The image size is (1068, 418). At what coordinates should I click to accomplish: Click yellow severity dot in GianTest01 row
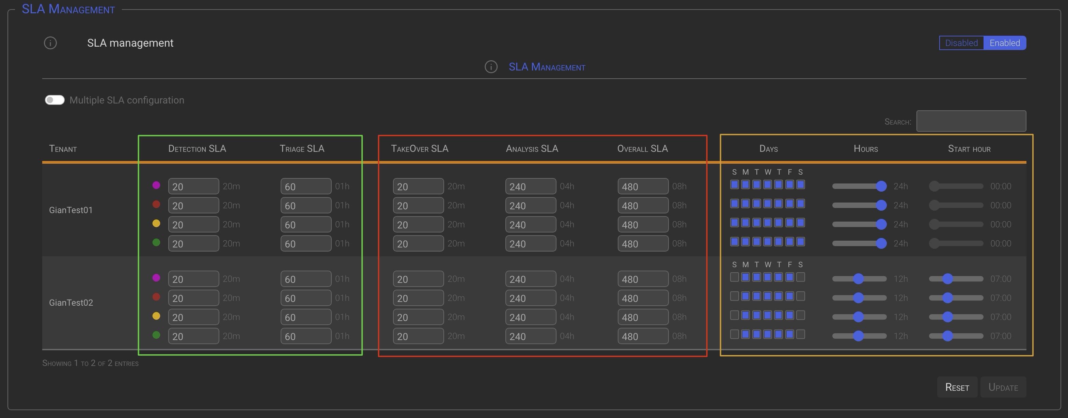pos(156,223)
